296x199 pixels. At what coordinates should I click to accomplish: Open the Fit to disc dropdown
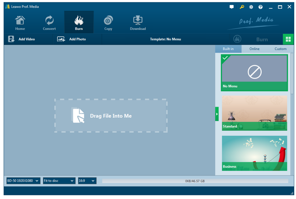59,181
